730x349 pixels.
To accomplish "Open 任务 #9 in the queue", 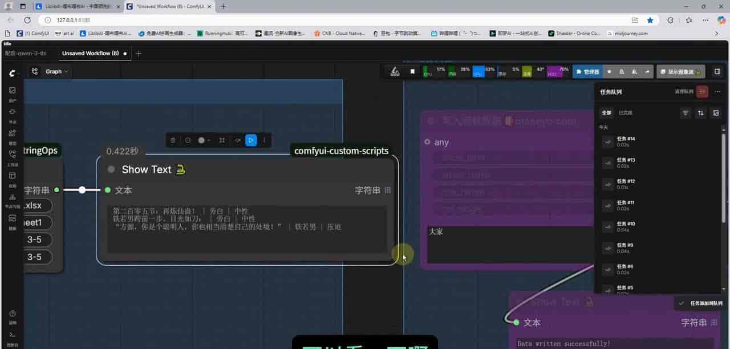I will [x=659, y=247].
